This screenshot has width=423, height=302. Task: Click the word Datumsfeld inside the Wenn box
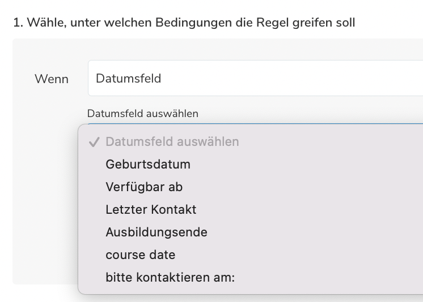pos(129,79)
